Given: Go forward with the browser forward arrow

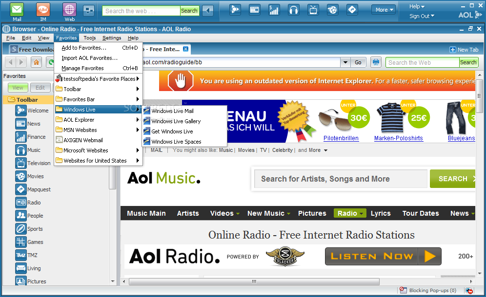Looking at the screenshot, I should pos(21,62).
